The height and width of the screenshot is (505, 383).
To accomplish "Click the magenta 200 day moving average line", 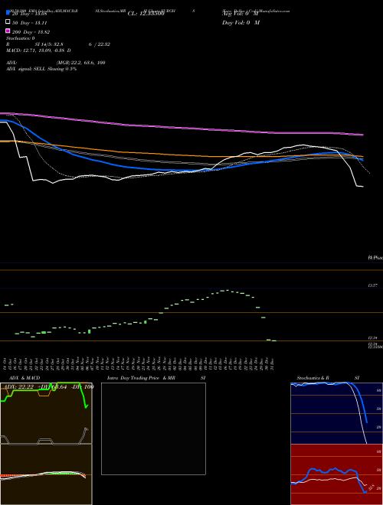I will pos(181,128).
